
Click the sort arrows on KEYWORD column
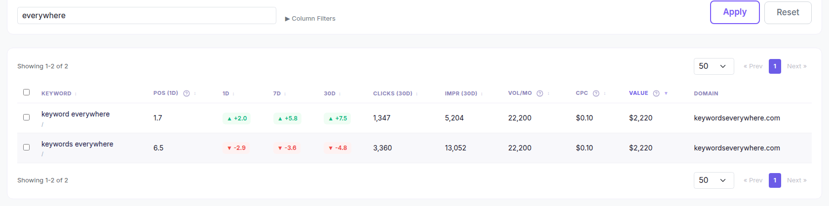click(x=75, y=94)
